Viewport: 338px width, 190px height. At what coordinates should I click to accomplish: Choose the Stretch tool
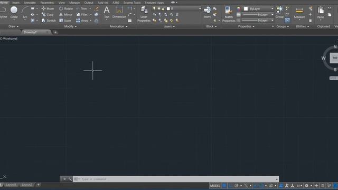[x=49, y=21]
